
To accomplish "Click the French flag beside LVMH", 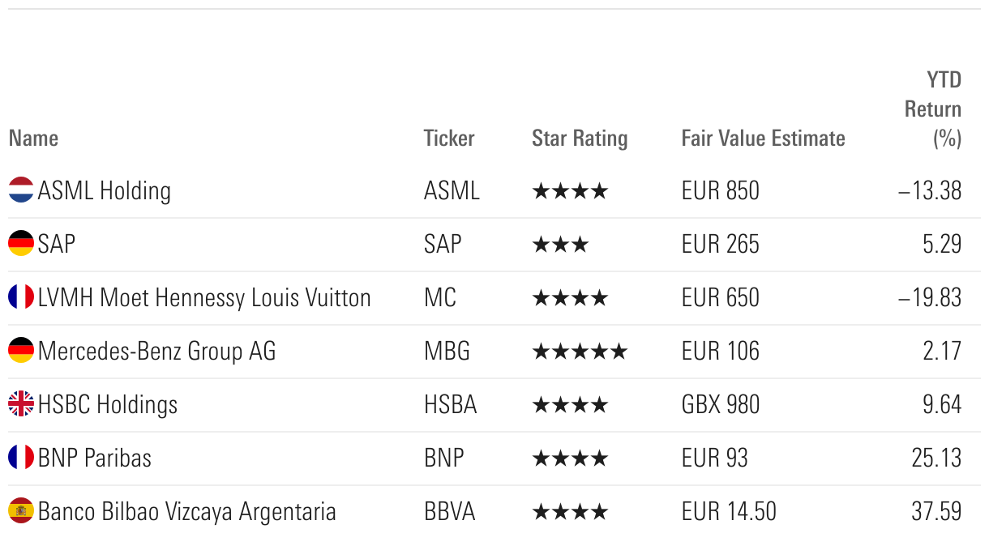I will [x=21, y=297].
